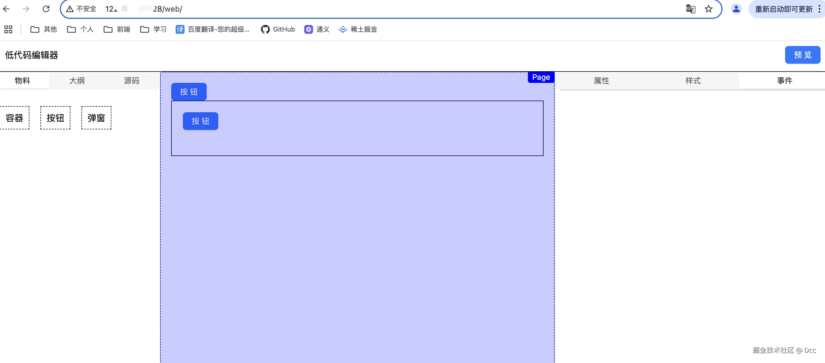
Task: Click the browser forward arrow
Action: point(26,9)
